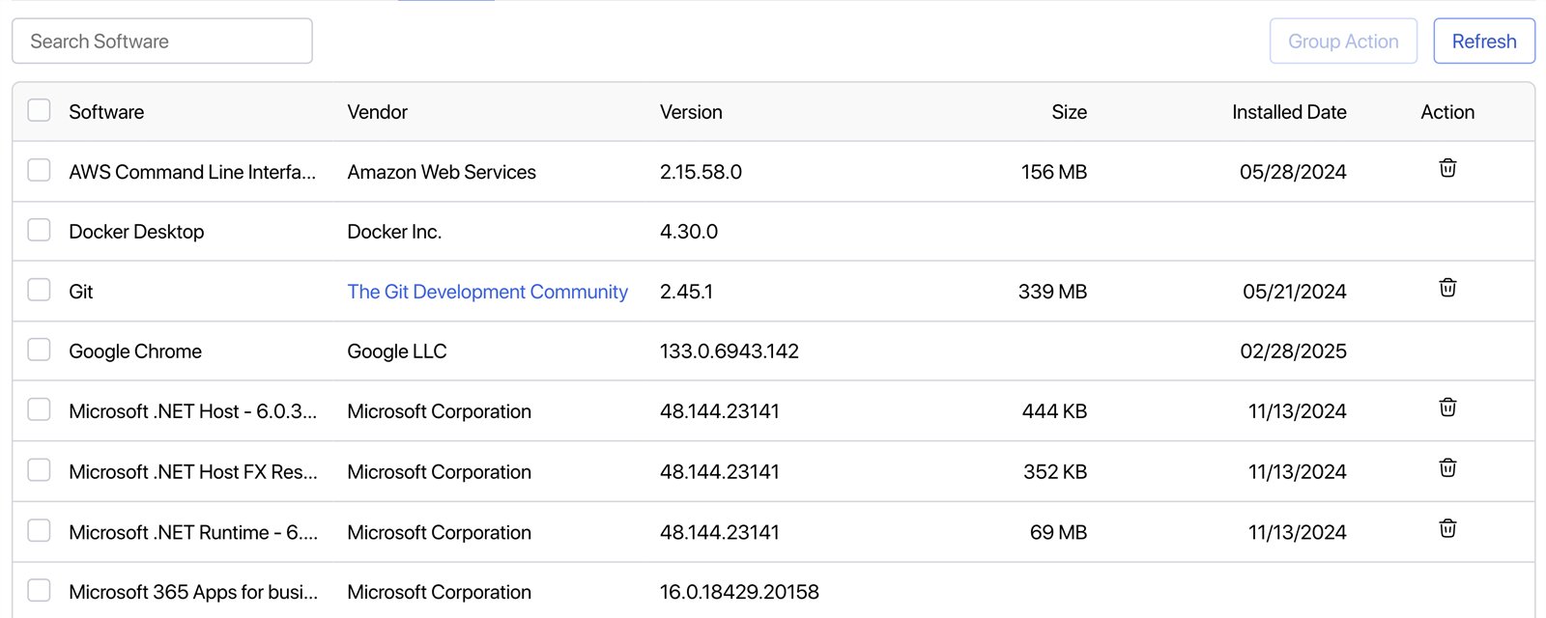Focus the Search Software field

click(x=162, y=42)
